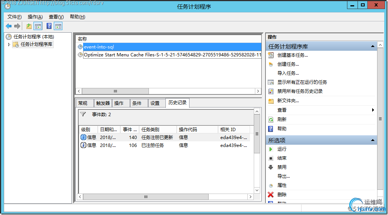
Task: Click the Help (帮助) book icon in actions
Action: [271, 129]
